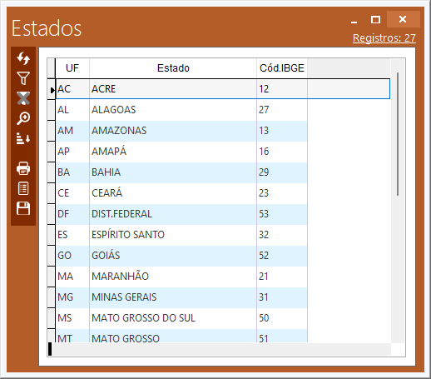The height and width of the screenshot is (379, 431).
Task: Open the report list icon
Action: 23,188
